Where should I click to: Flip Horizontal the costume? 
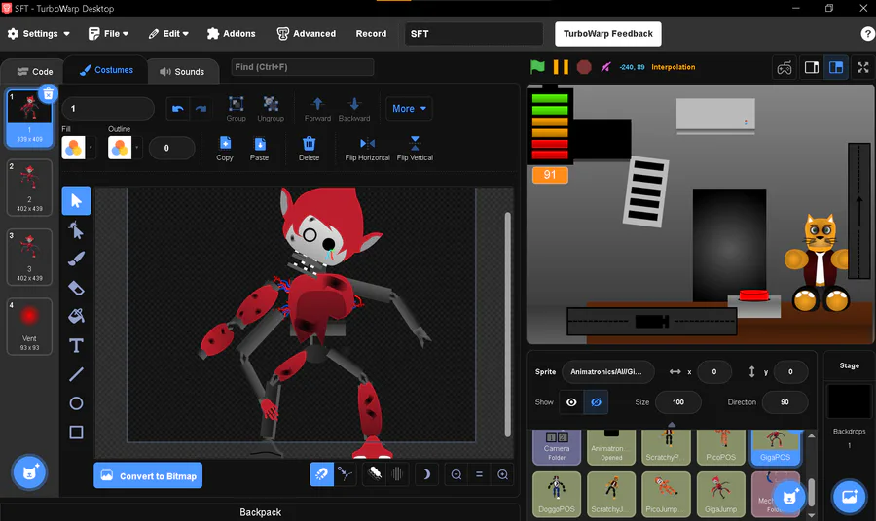(x=367, y=149)
